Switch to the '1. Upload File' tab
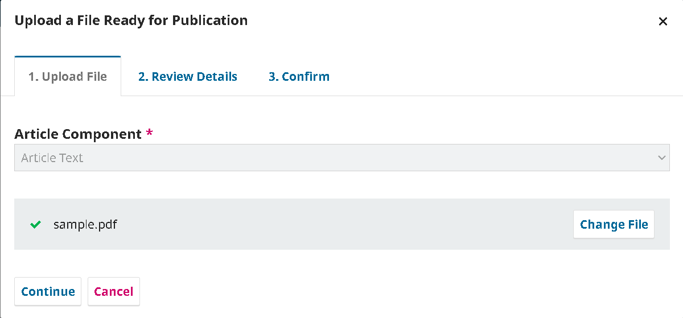Screen dimensions: 683x318 pyautogui.click(x=68, y=77)
